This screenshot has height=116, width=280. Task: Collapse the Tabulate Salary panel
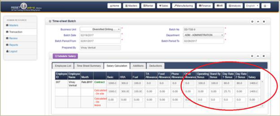258,56
